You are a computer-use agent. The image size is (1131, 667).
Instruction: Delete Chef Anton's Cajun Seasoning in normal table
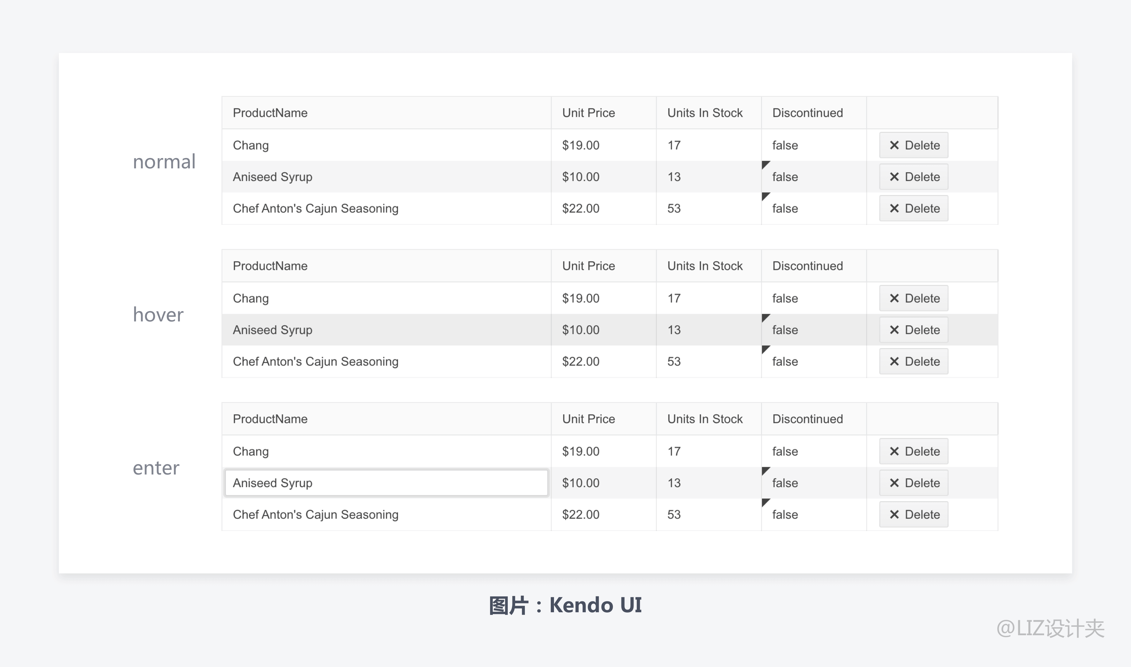tap(913, 209)
